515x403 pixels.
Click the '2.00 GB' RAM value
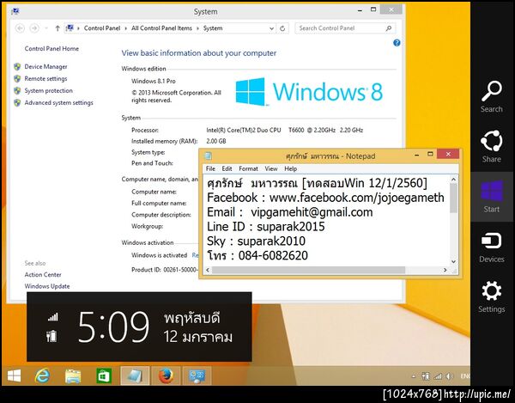coord(216,141)
